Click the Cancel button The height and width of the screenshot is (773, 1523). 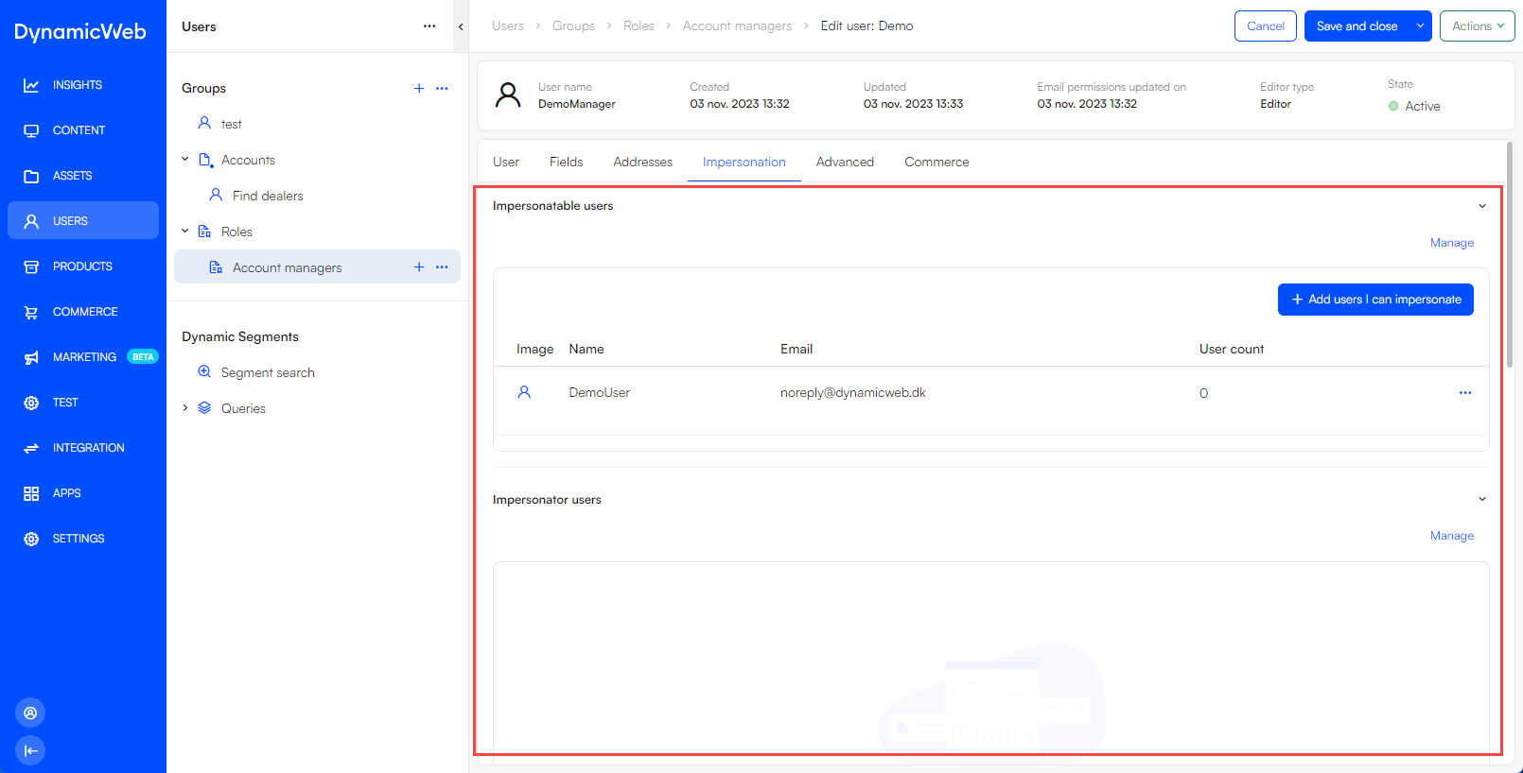click(1266, 26)
